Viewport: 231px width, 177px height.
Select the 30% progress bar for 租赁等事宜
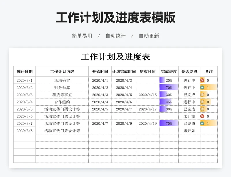click(163, 95)
